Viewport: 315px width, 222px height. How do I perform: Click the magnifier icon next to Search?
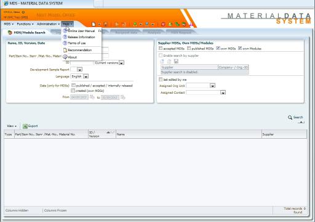point(290,117)
